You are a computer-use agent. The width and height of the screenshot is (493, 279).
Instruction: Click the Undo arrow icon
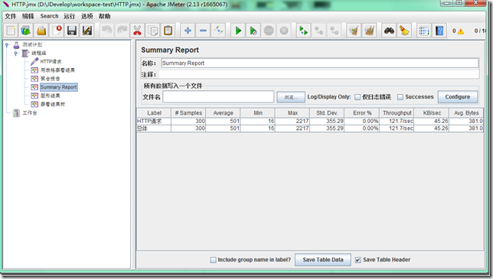[x=107, y=31]
